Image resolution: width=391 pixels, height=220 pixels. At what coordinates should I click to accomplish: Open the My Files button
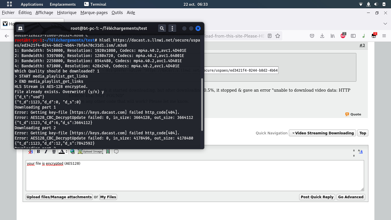[108, 197]
